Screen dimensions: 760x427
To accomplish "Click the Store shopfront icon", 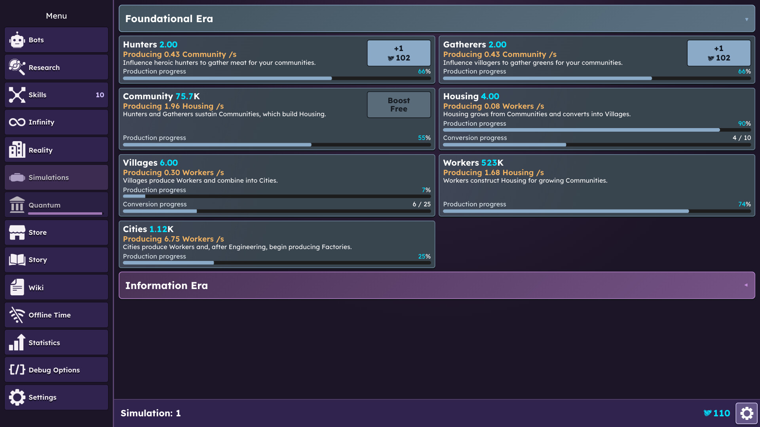I will [17, 232].
